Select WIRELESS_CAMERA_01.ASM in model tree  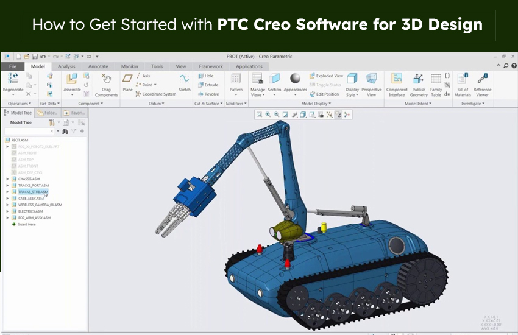[x=40, y=205]
